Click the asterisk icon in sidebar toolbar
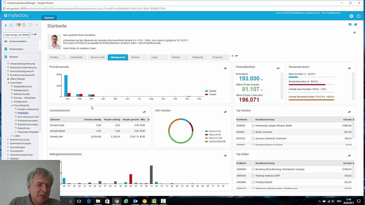The image size is (365, 205). [x=36, y=25]
